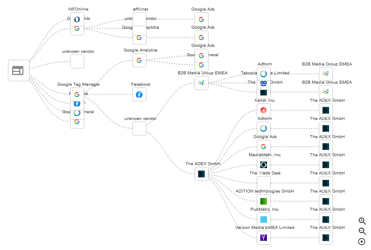
Task: Click ADEX node connected to Verizon Media
Action: click(x=326, y=238)
